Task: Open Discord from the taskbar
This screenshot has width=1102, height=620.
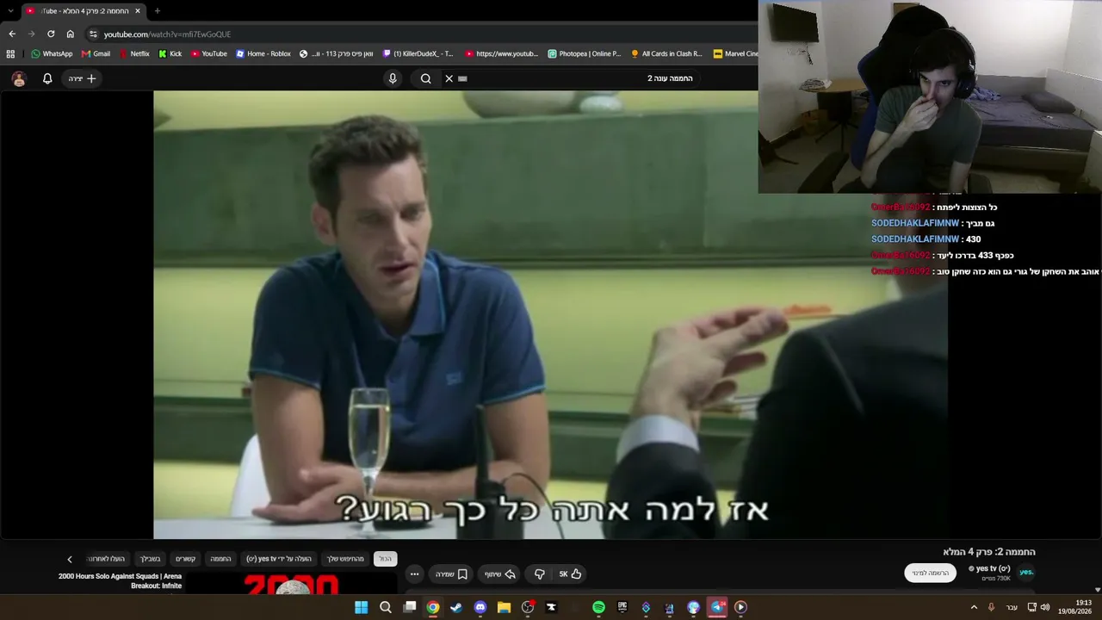Action: (480, 607)
